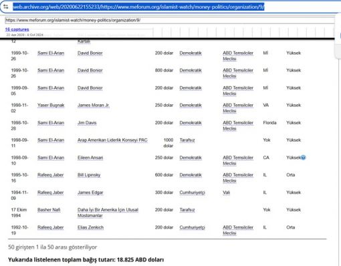Viewport: 341px width, 266px height.
Task: Open Arap Amerikan Liderlik Konseyi PAC link
Action: 112,140
